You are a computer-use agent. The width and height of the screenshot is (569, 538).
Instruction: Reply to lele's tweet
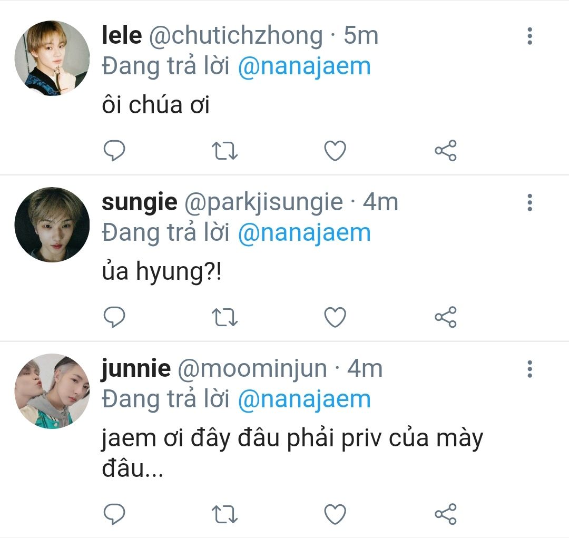[114, 151]
